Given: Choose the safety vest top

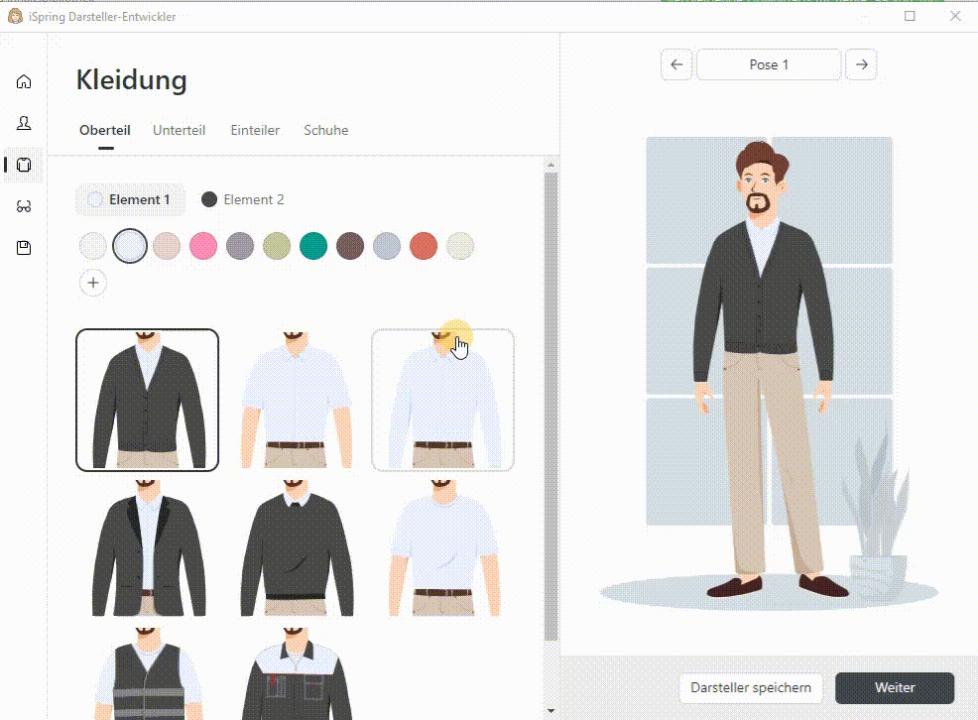Looking at the screenshot, I should point(147,673).
